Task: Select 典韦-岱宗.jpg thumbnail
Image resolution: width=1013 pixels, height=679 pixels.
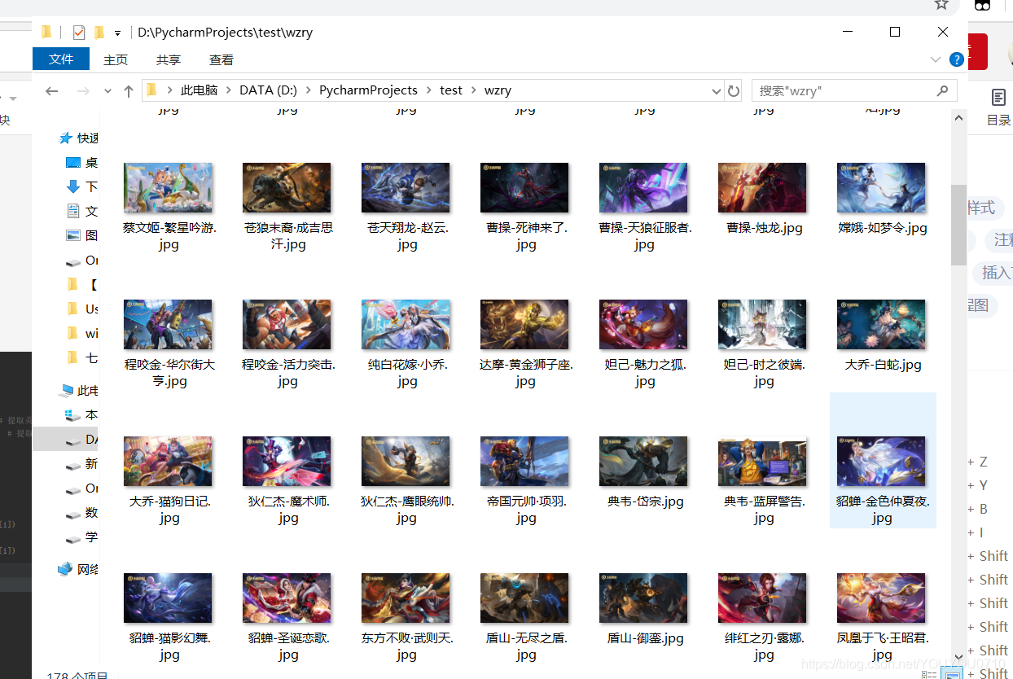Action: [643, 462]
